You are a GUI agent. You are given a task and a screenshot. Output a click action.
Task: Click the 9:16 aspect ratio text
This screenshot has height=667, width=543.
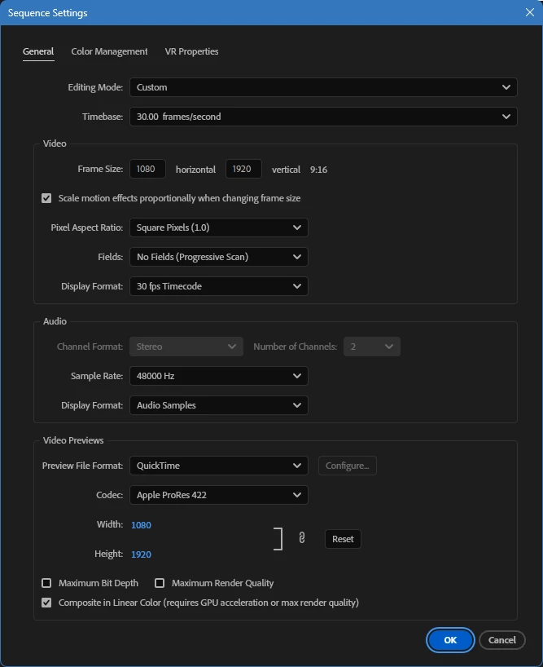(x=318, y=170)
